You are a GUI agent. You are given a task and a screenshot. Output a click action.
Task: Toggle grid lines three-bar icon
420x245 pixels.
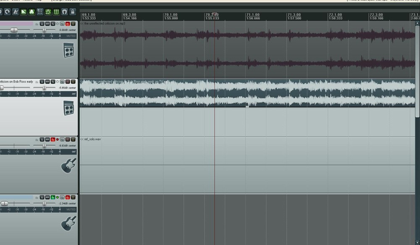(x=56, y=11)
